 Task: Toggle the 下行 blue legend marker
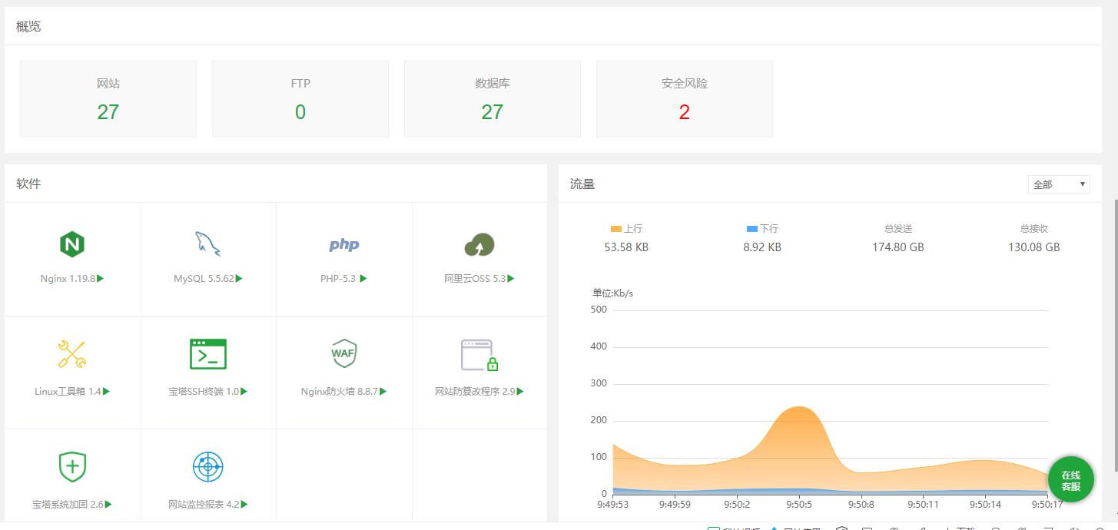(752, 229)
